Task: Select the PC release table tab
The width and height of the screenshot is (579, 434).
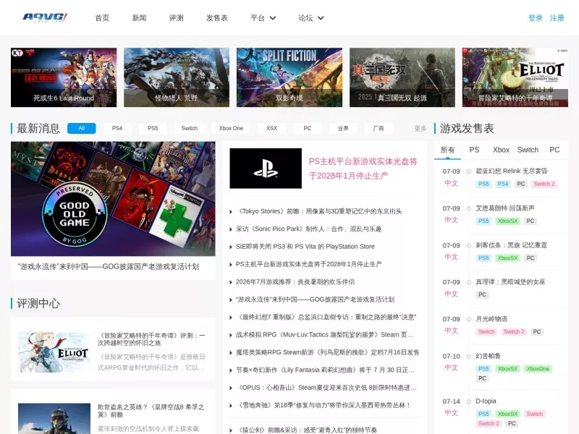Action: (x=554, y=150)
